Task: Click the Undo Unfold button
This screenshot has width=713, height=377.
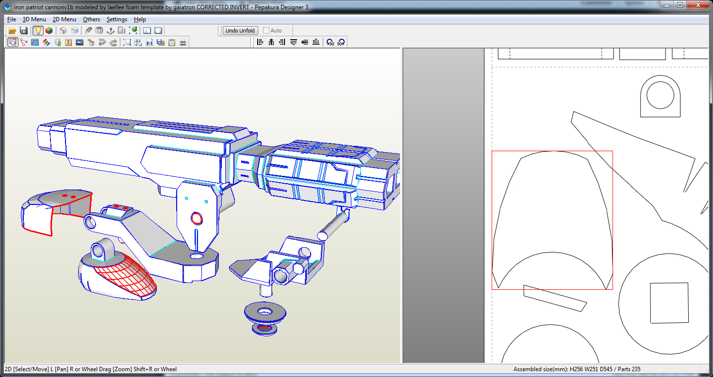Action: coord(240,31)
